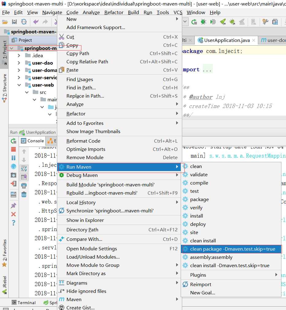
Task: Open Project Structure toolbar icon
Action: pos(275,22)
